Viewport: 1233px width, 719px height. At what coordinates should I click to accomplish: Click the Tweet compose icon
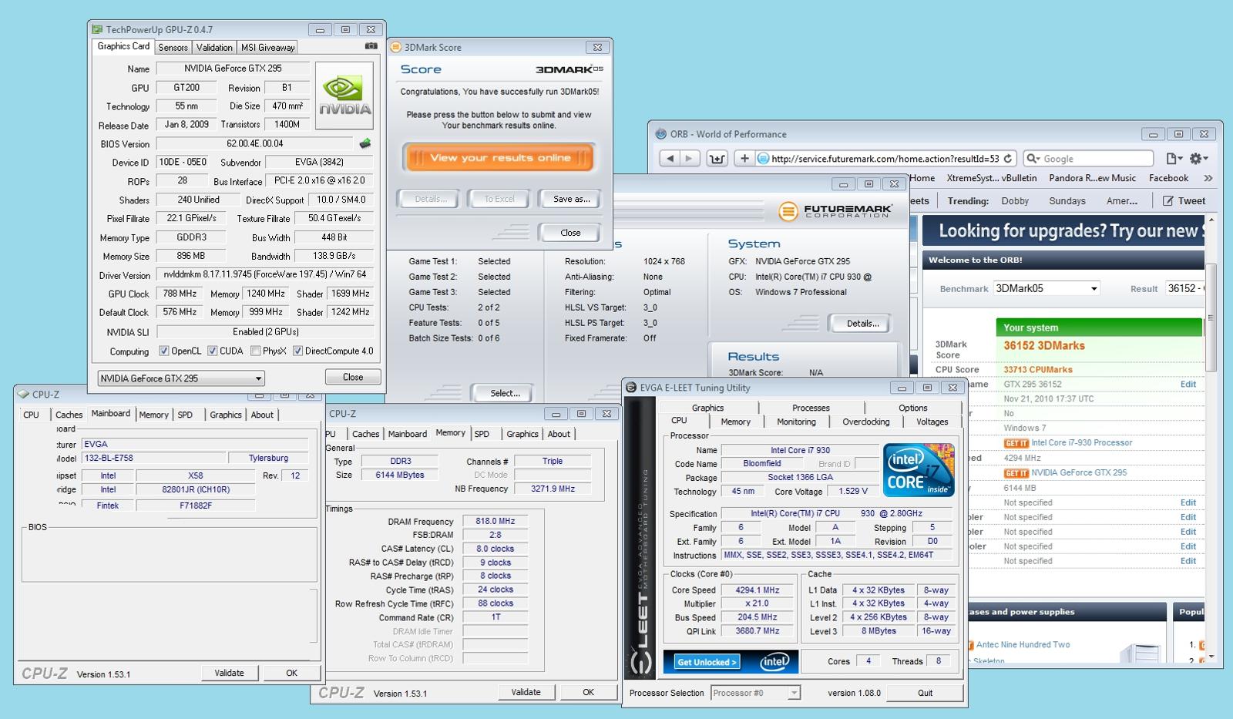(1167, 201)
